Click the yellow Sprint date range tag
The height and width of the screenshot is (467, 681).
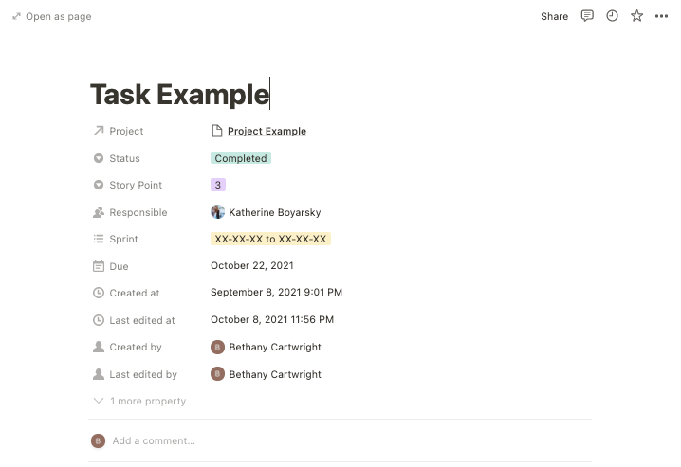click(x=270, y=240)
